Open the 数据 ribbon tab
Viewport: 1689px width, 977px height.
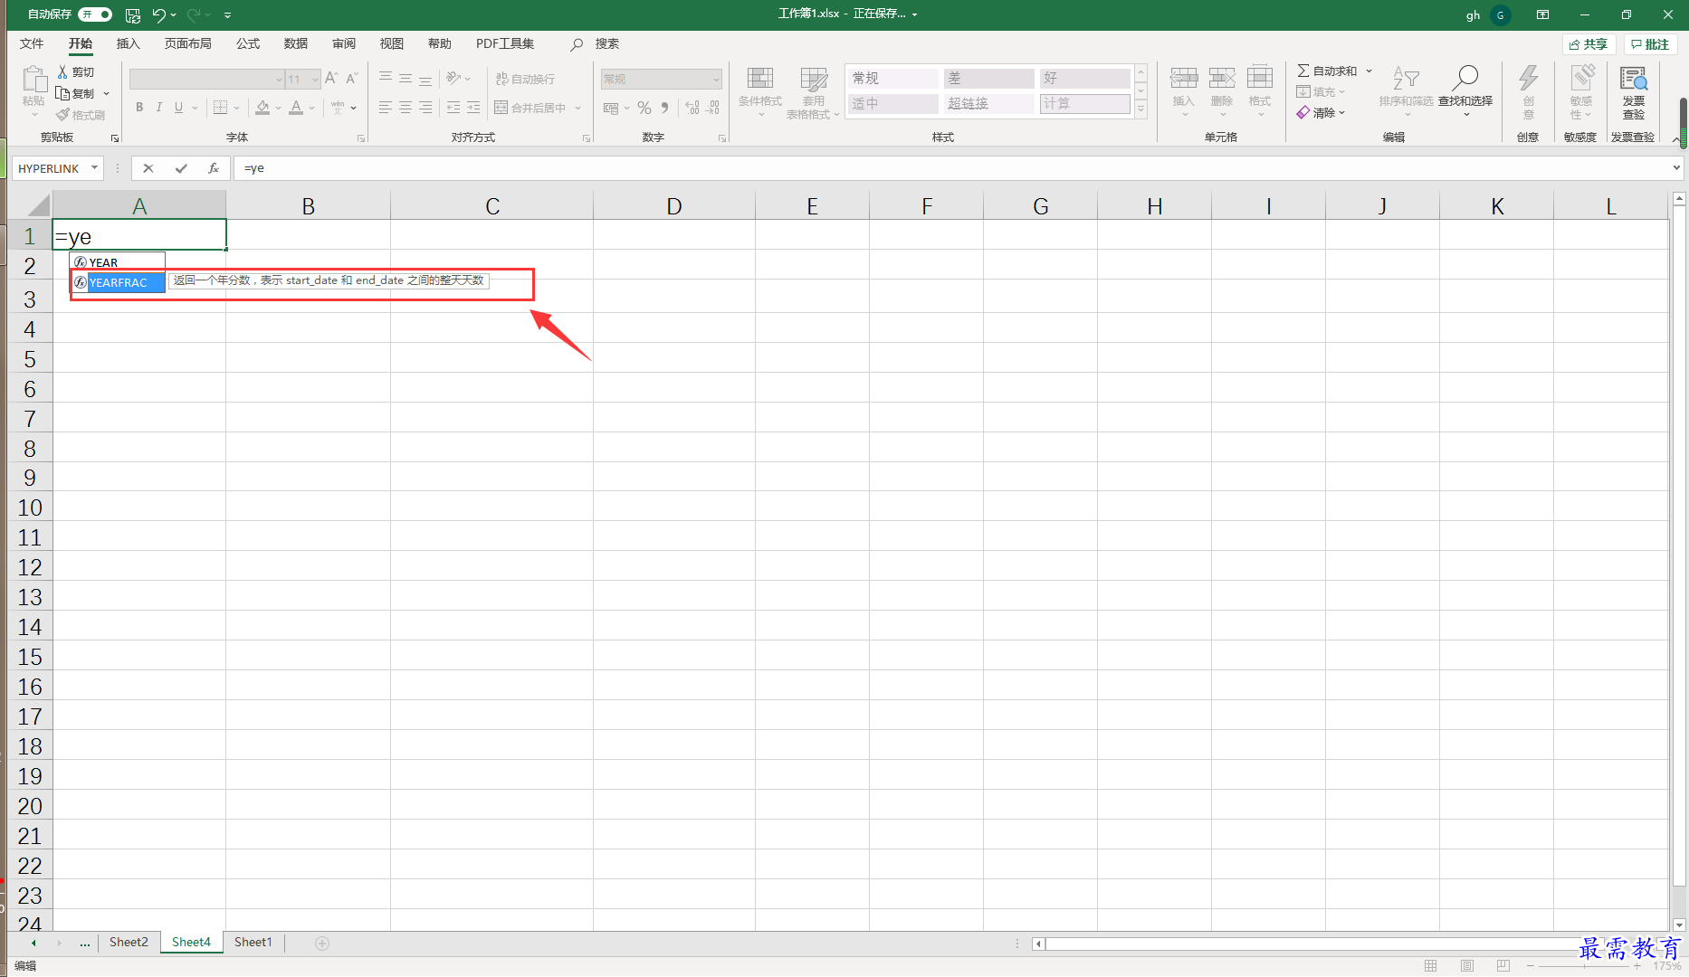tap(296, 43)
